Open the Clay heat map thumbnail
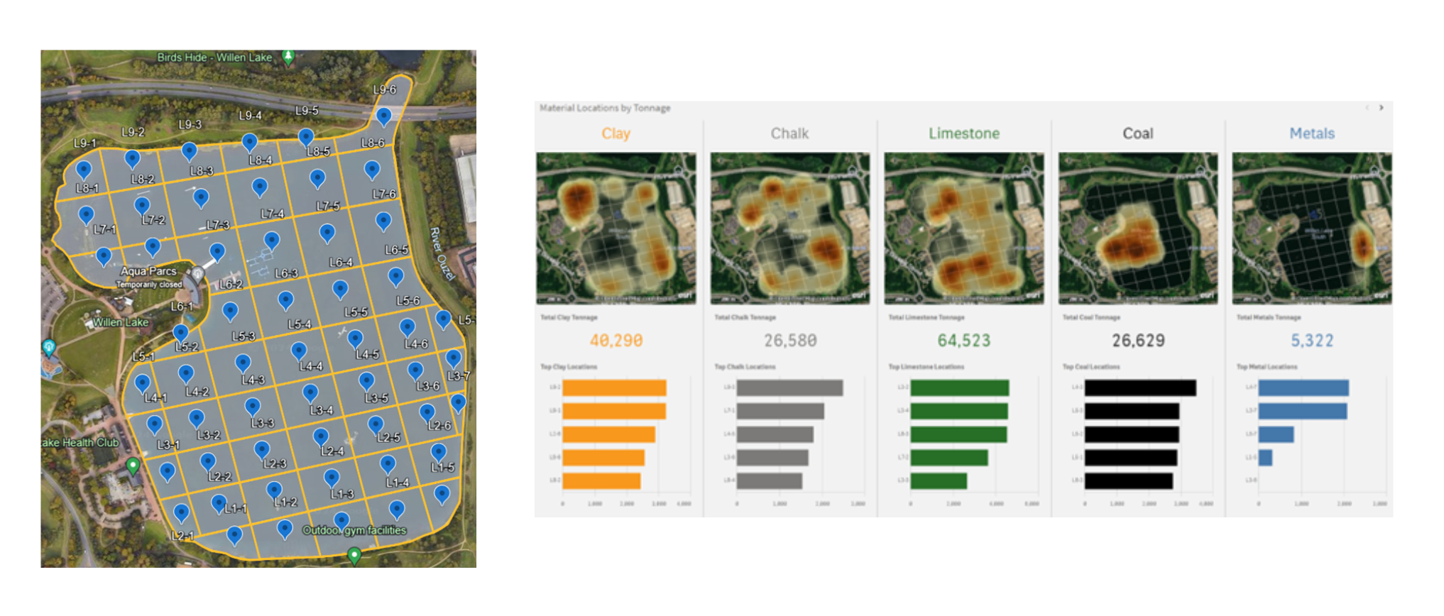The height and width of the screenshot is (616, 1444). coord(616,229)
